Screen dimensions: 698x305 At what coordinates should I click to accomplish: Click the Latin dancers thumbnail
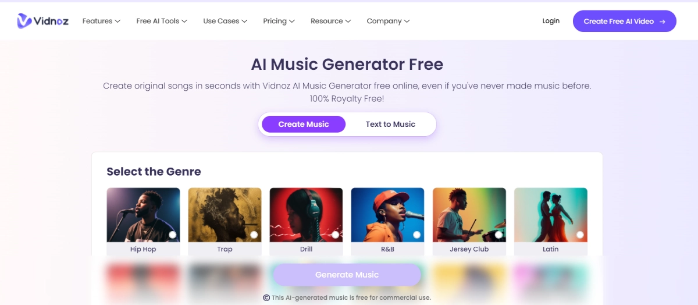point(550,215)
